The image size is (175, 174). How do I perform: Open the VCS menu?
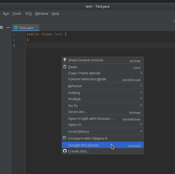[28, 13]
